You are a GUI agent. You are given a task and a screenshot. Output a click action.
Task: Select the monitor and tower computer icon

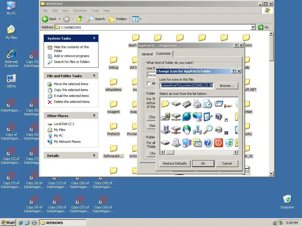tap(187, 143)
